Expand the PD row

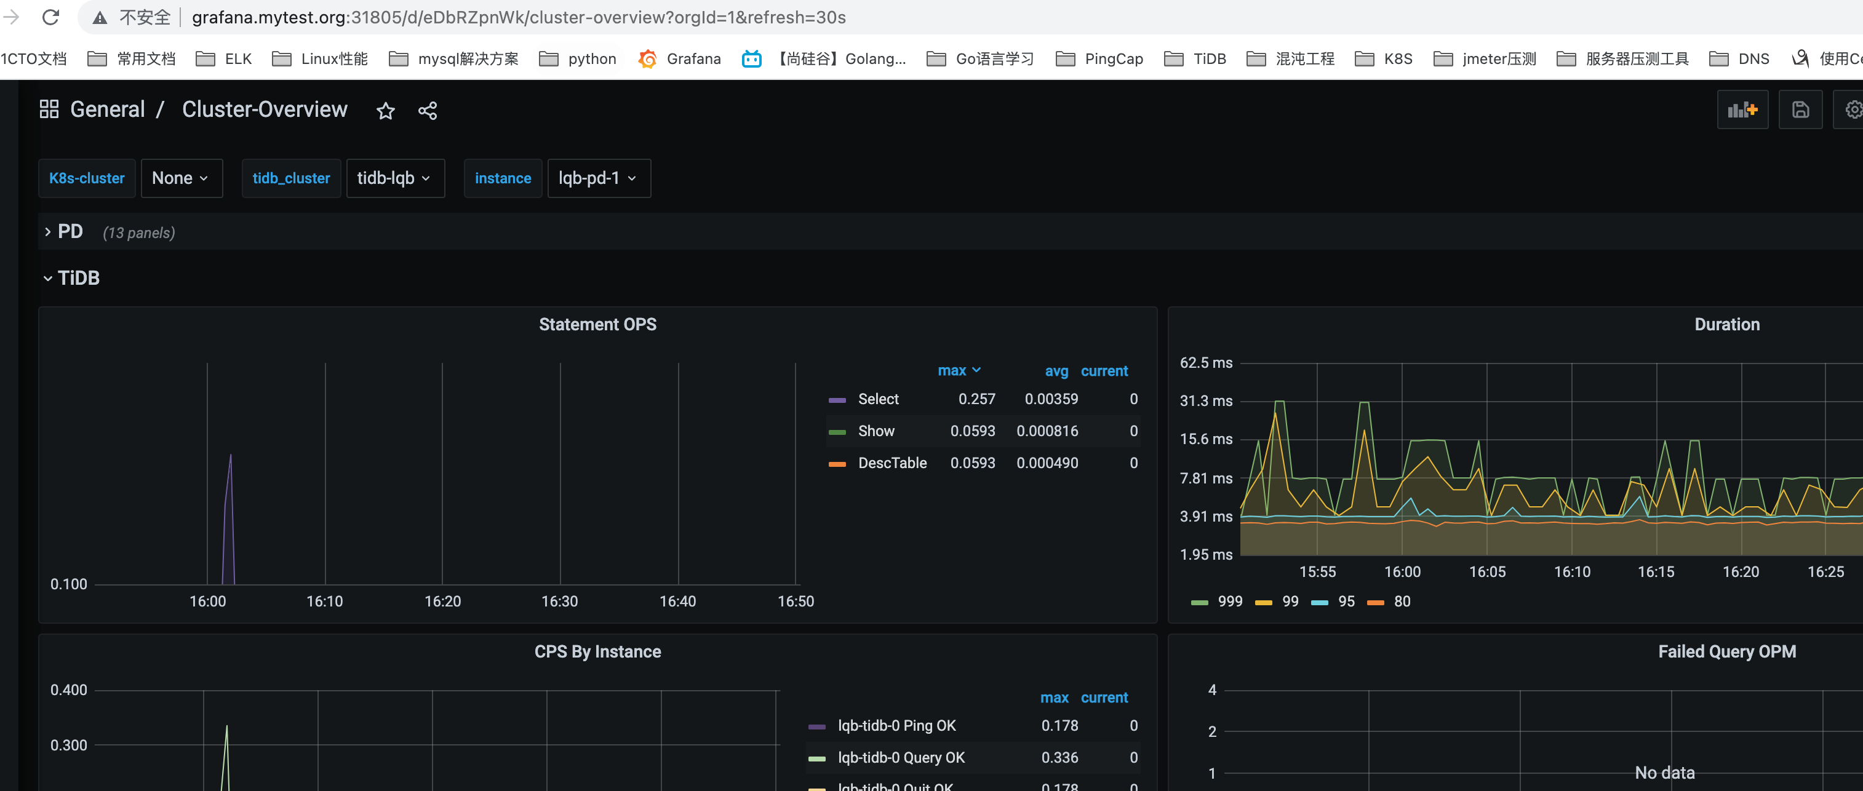click(70, 231)
